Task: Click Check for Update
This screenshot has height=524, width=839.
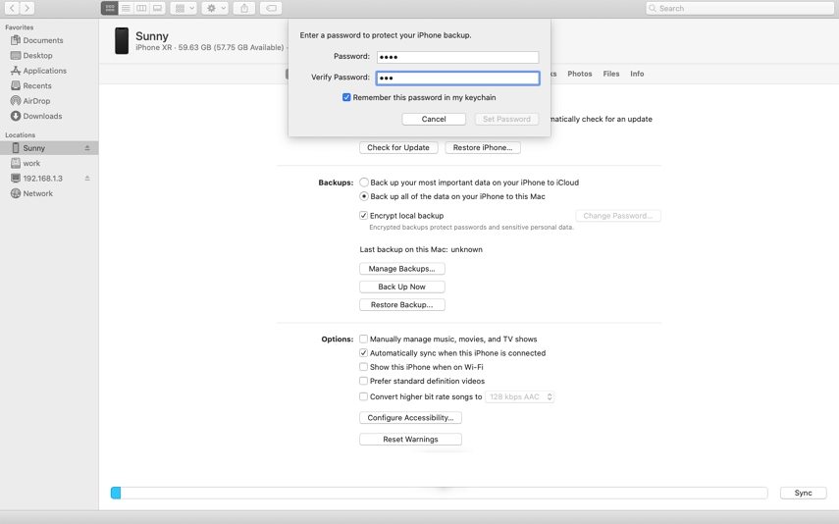Action: tap(398, 147)
